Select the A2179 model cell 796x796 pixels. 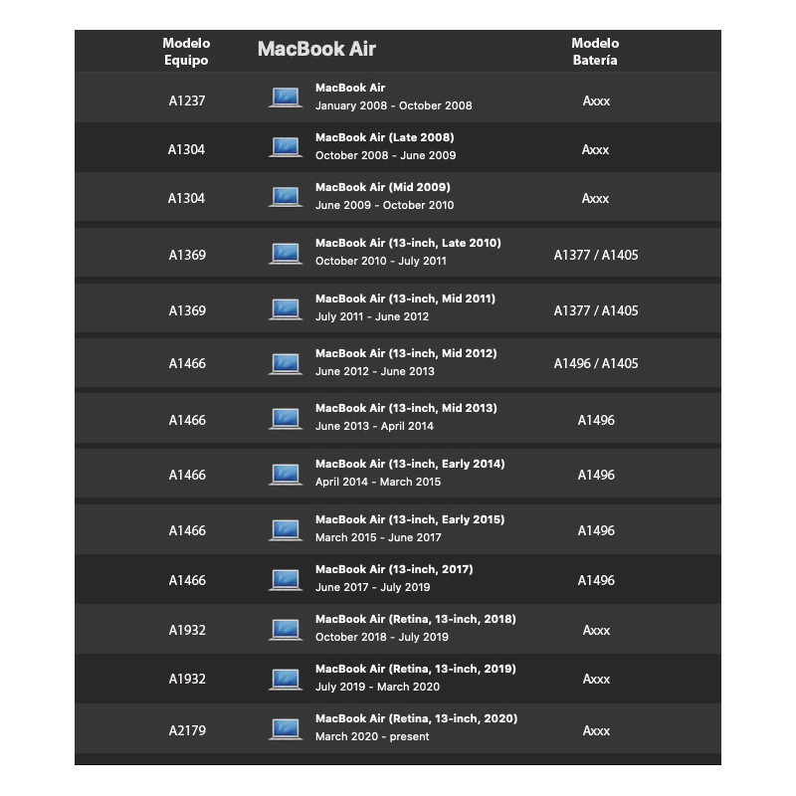(x=187, y=731)
